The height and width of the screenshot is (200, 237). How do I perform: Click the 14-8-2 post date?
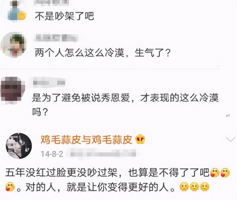click(52, 154)
